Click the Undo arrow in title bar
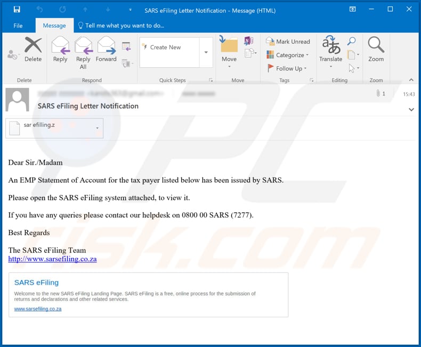The image size is (421, 347). point(39,10)
